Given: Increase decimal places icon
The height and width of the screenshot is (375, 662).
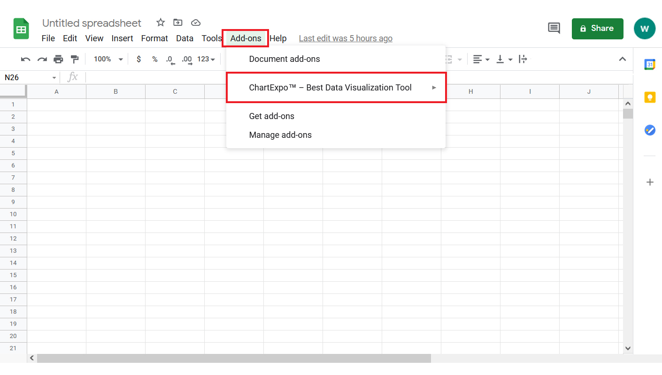Looking at the screenshot, I should pyautogui.click(x=187, y=60).
